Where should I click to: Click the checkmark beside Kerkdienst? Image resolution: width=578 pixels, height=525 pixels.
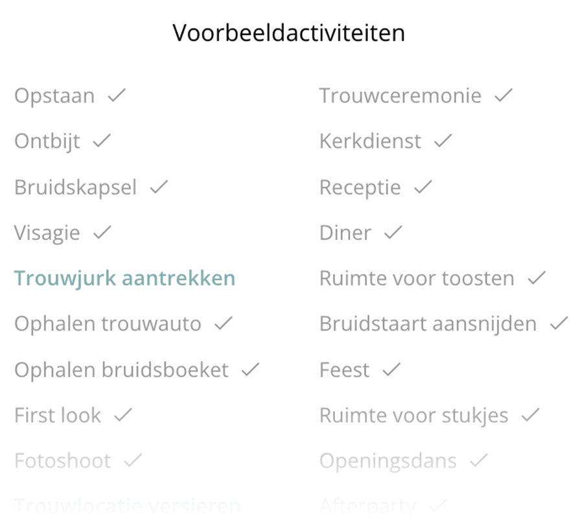point(443,141)
